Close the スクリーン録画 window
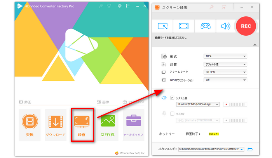272x158 pixels. 252,7
